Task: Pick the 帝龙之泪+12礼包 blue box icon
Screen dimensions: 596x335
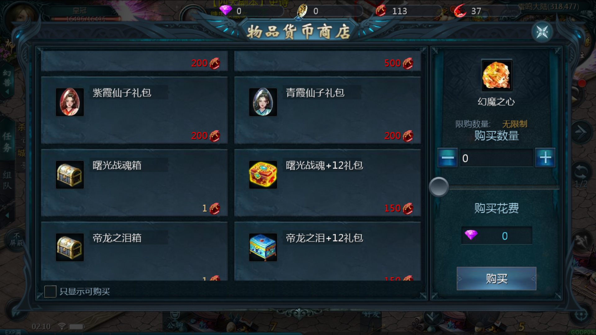Action: pyautogui.click(x=263, y=247)
